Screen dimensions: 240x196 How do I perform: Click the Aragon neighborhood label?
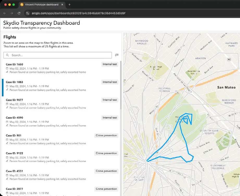coord(200,58)
